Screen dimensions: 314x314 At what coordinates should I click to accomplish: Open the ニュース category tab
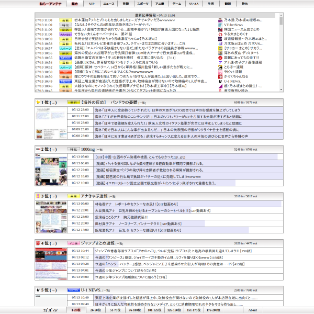point(109,4)
